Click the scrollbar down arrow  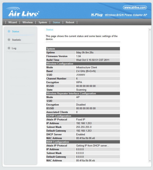point(150,161)
